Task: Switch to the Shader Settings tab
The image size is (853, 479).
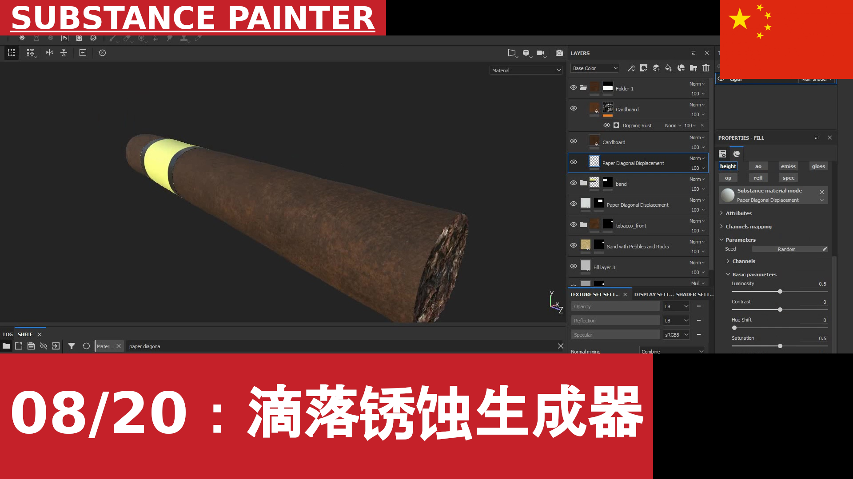Action: (x=695, y=294)
